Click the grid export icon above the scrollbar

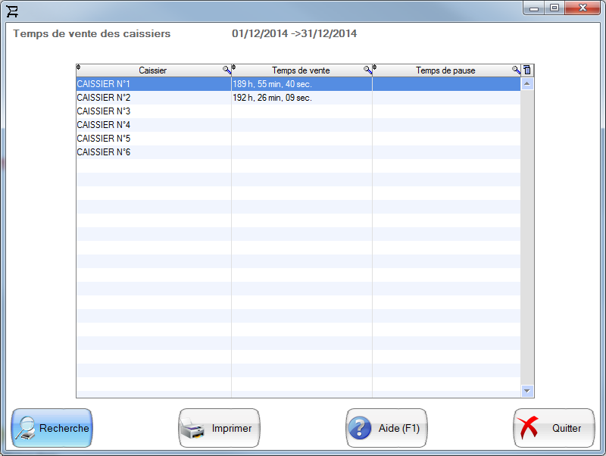526,70
